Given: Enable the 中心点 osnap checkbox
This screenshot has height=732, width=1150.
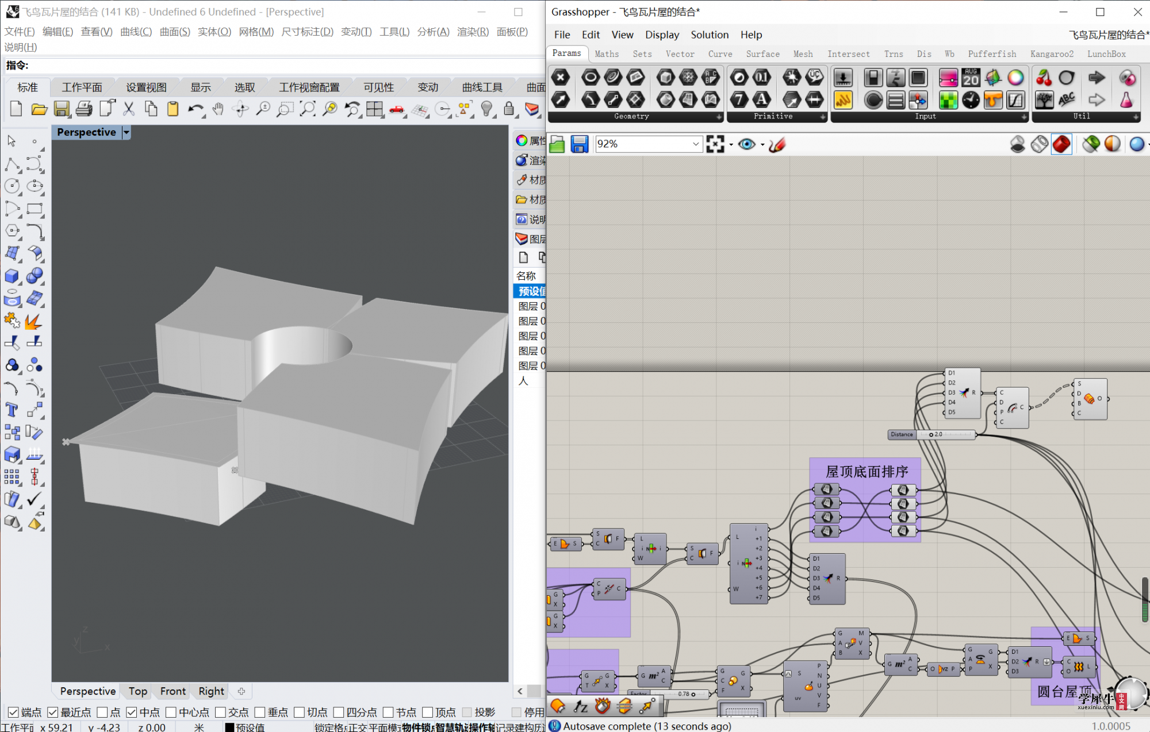Looking at the screenshot, I should [171, 712].
